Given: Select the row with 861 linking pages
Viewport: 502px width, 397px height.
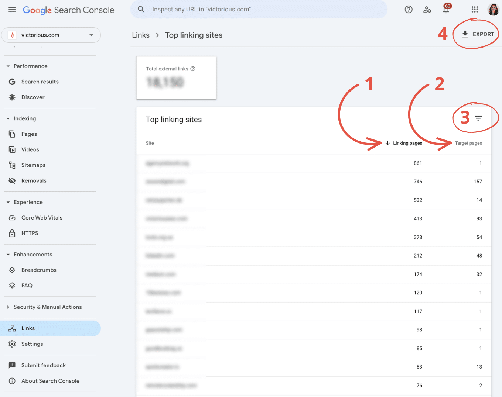Looking at the screenshot, I should [314, 163].
